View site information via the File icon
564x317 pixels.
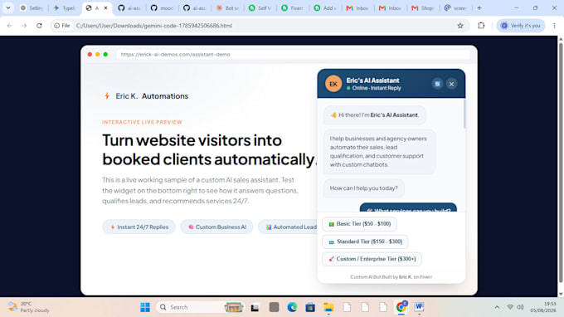62,26
